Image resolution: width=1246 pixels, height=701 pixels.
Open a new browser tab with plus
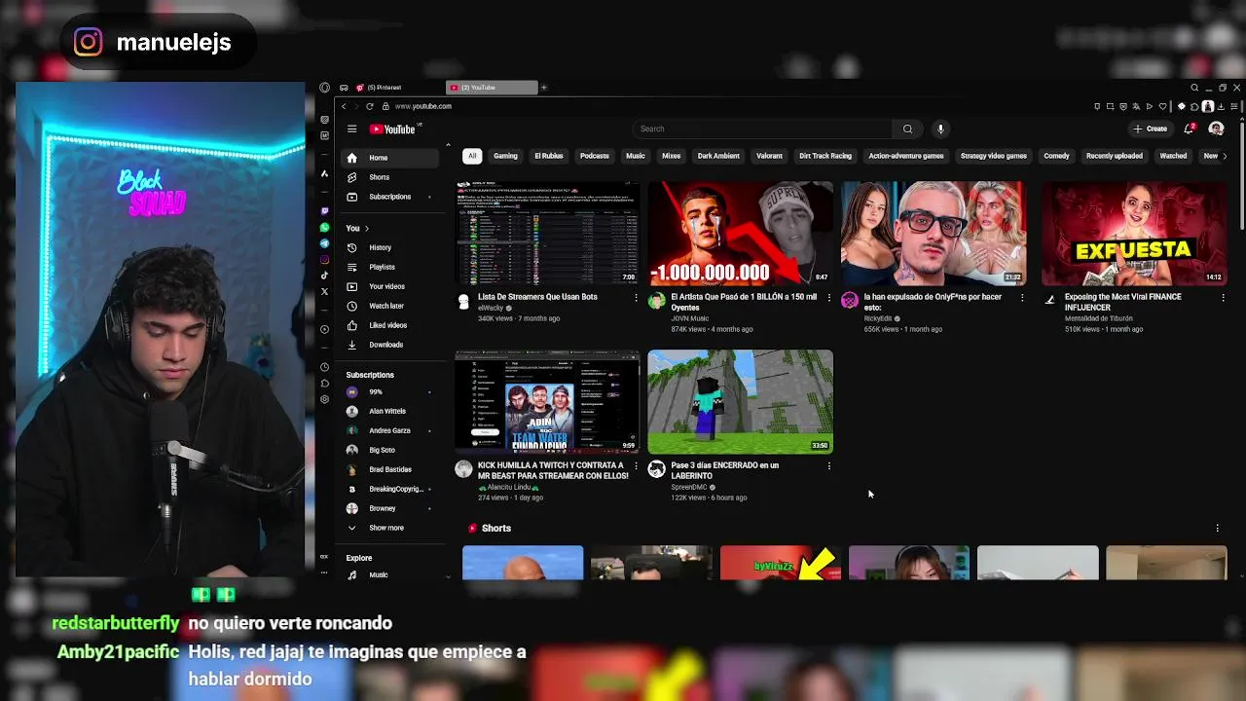tap(543, 88)
